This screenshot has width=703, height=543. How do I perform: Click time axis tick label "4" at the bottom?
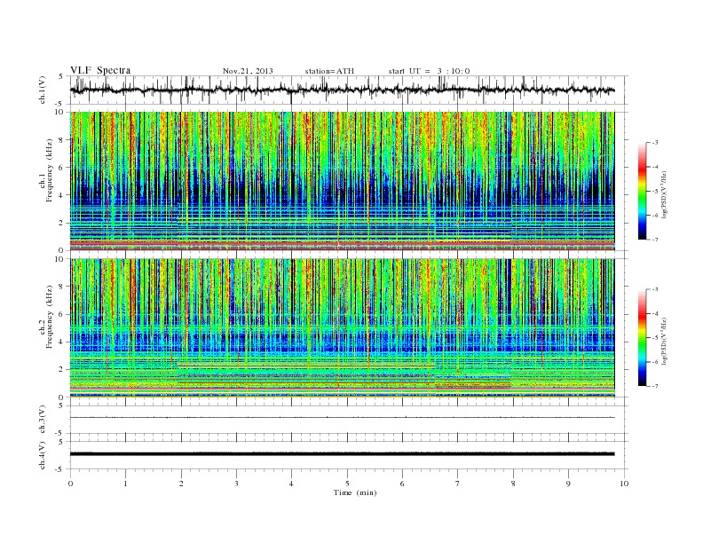291,484
